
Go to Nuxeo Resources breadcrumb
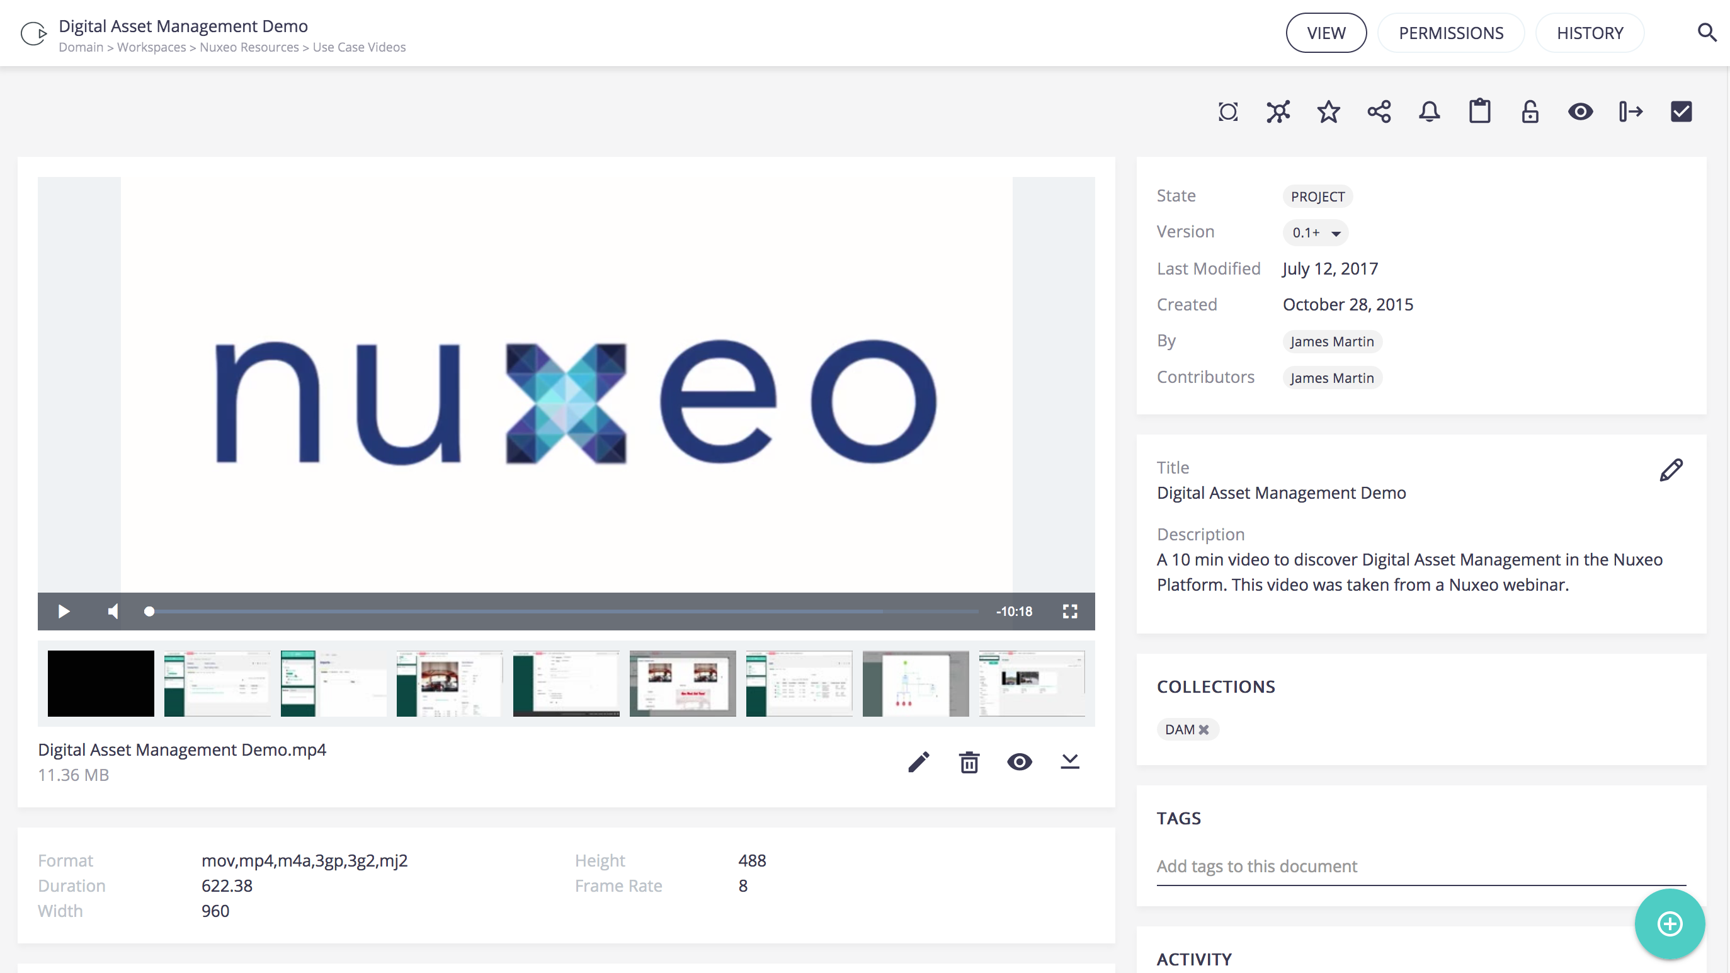(x=249, y=47)
